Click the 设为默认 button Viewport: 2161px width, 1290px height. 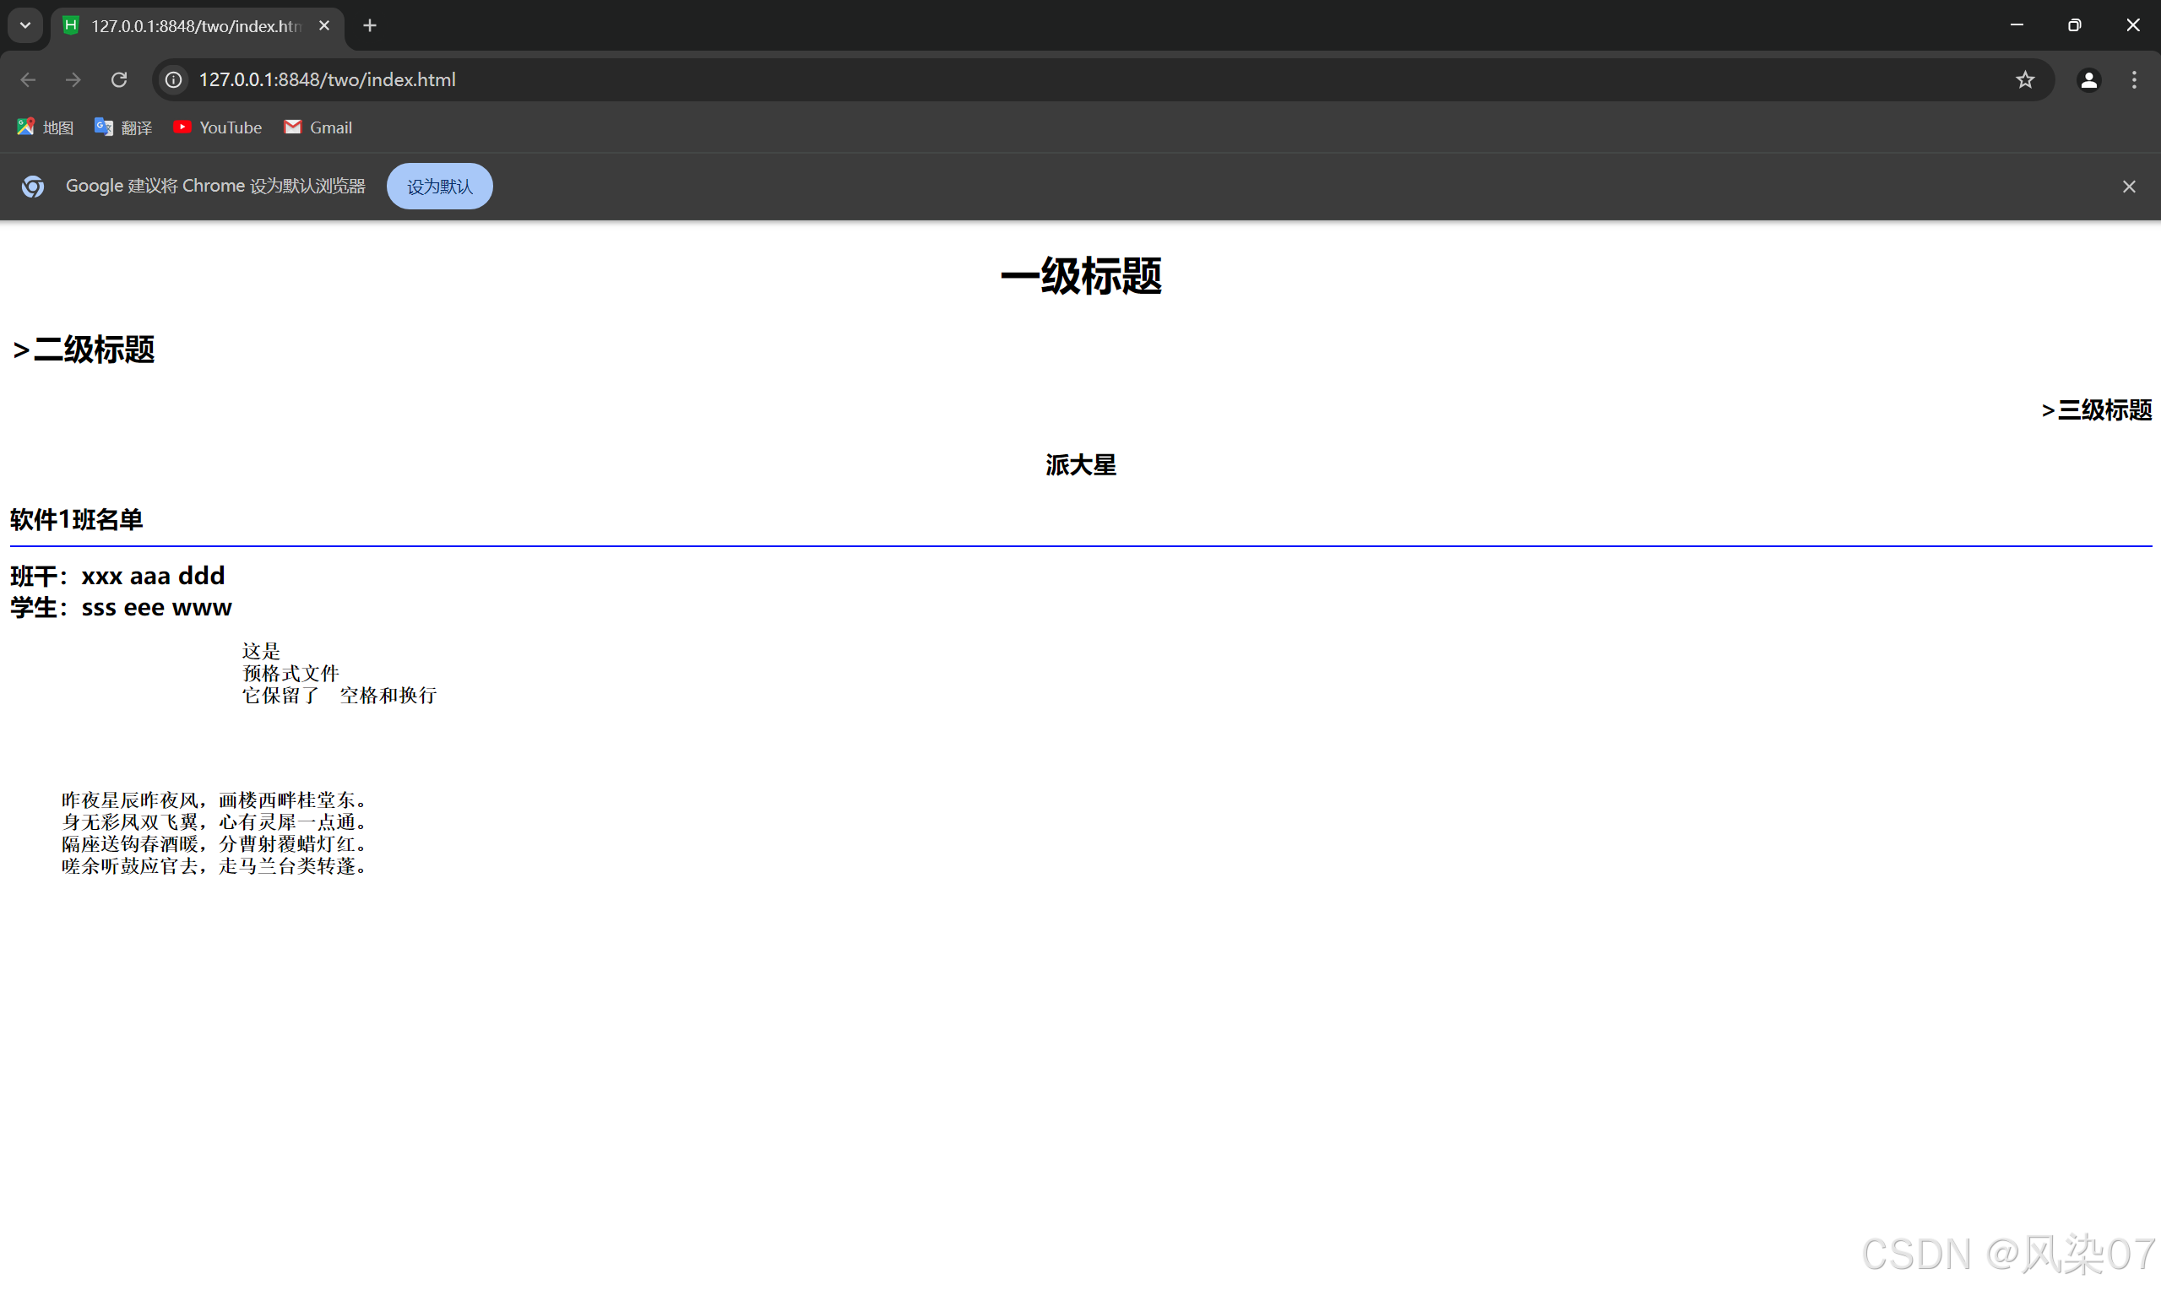pyautogui.click(x=439, y=186)
